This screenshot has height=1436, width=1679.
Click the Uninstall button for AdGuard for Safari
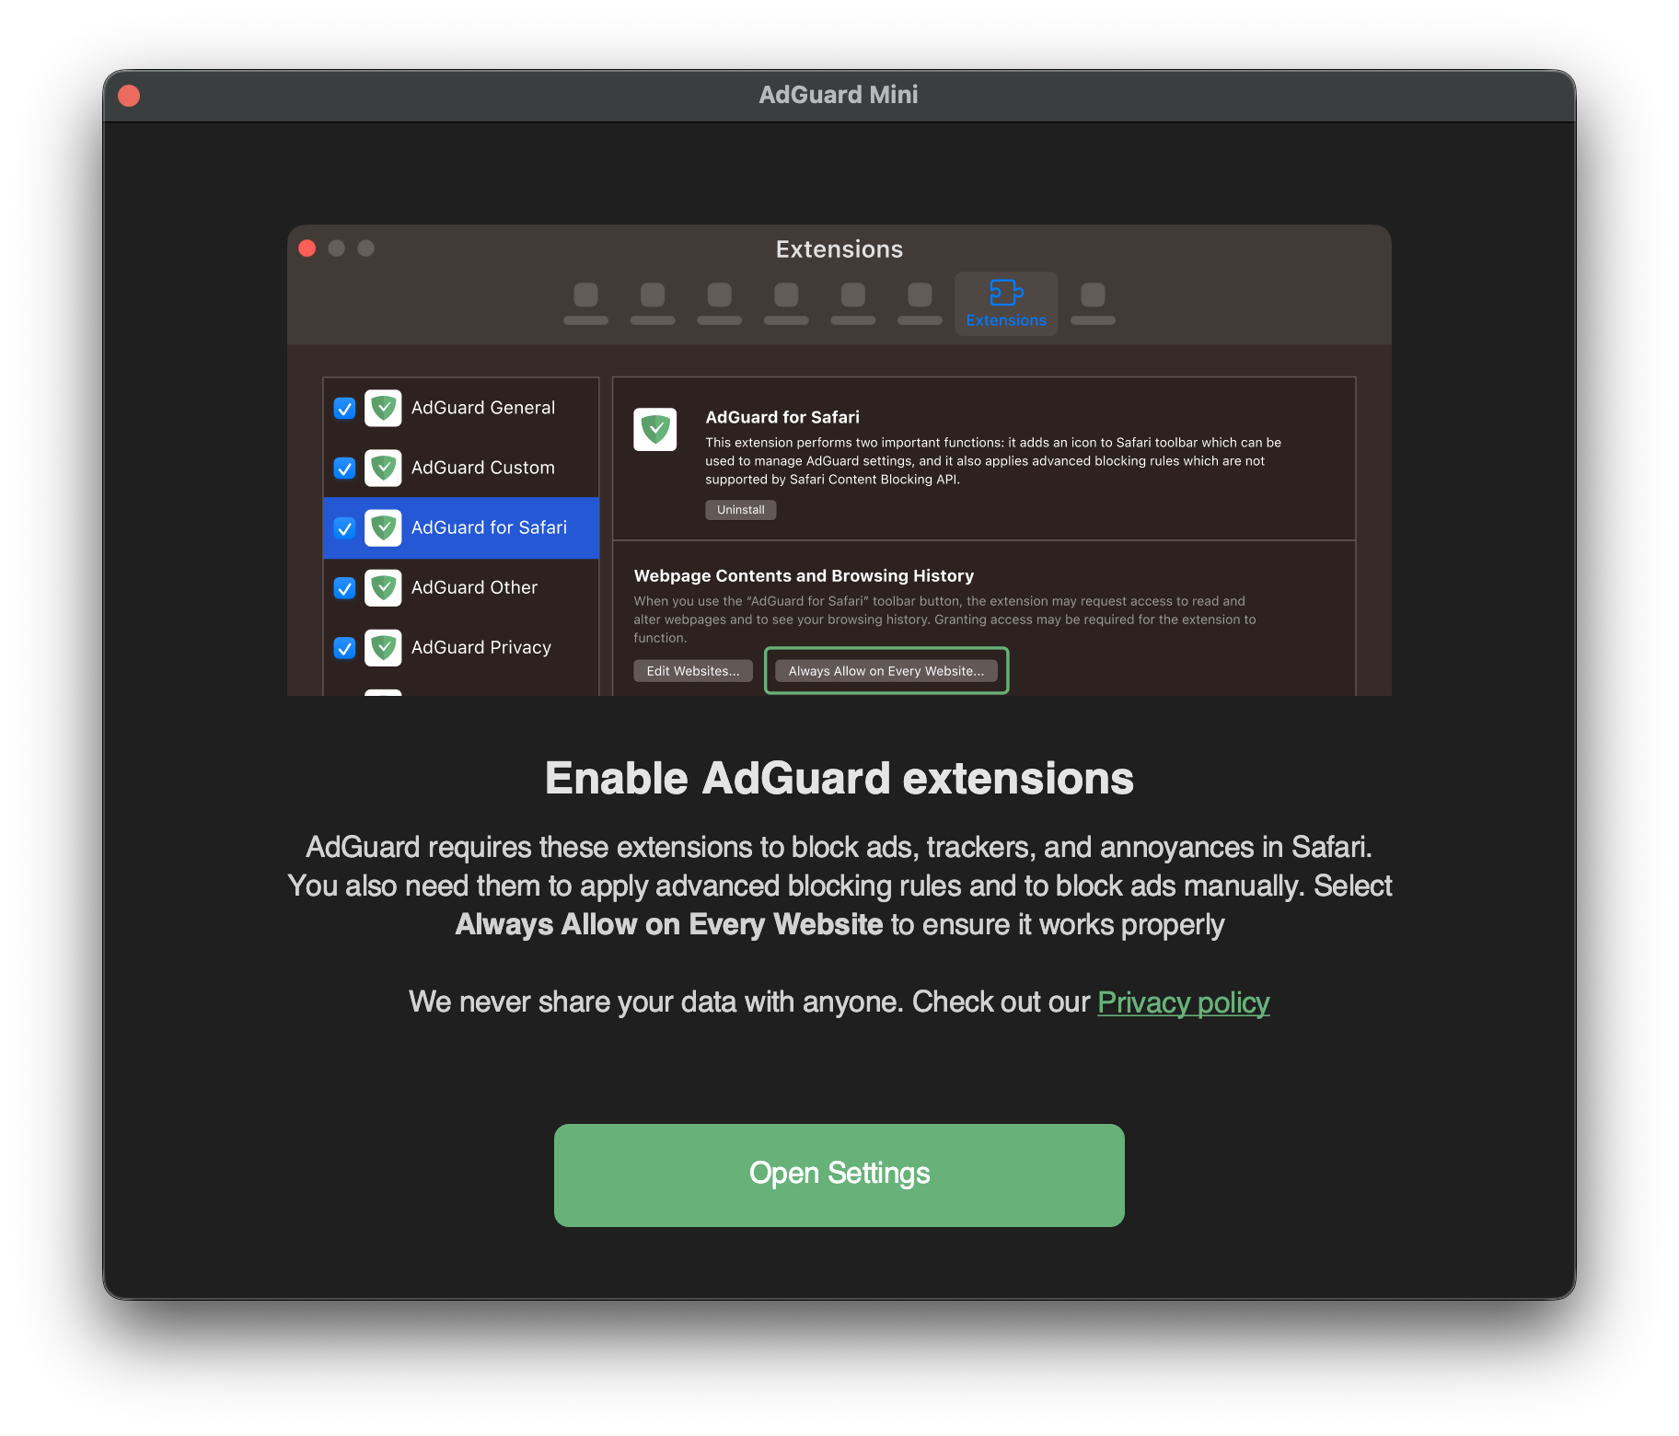coord(740,509)
